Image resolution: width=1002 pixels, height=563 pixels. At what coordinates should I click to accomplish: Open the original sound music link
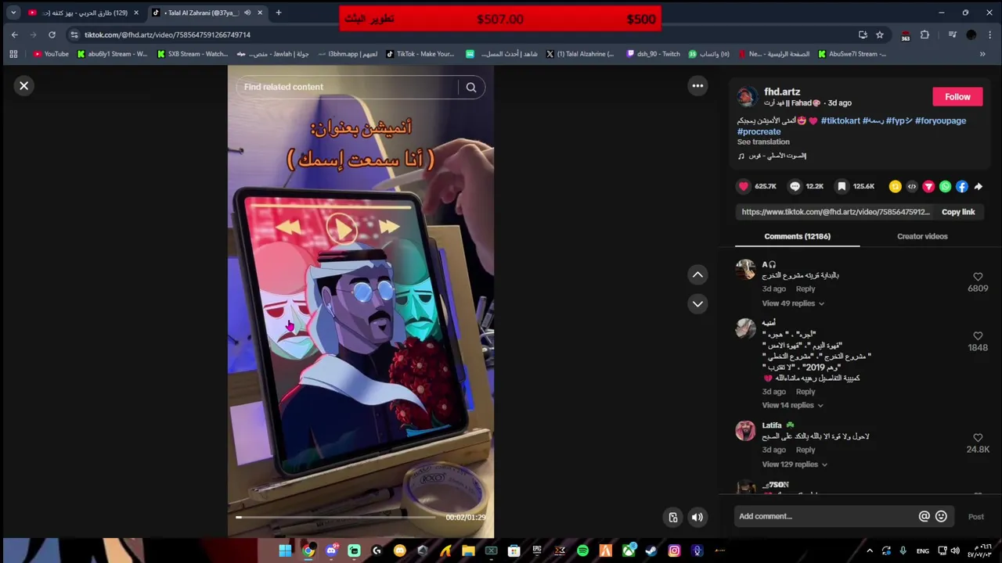coord(772,156)
